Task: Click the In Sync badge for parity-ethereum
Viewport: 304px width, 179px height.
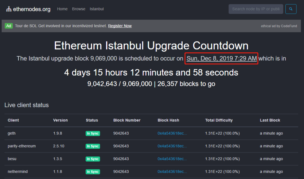Action: (x=93, y=146)
